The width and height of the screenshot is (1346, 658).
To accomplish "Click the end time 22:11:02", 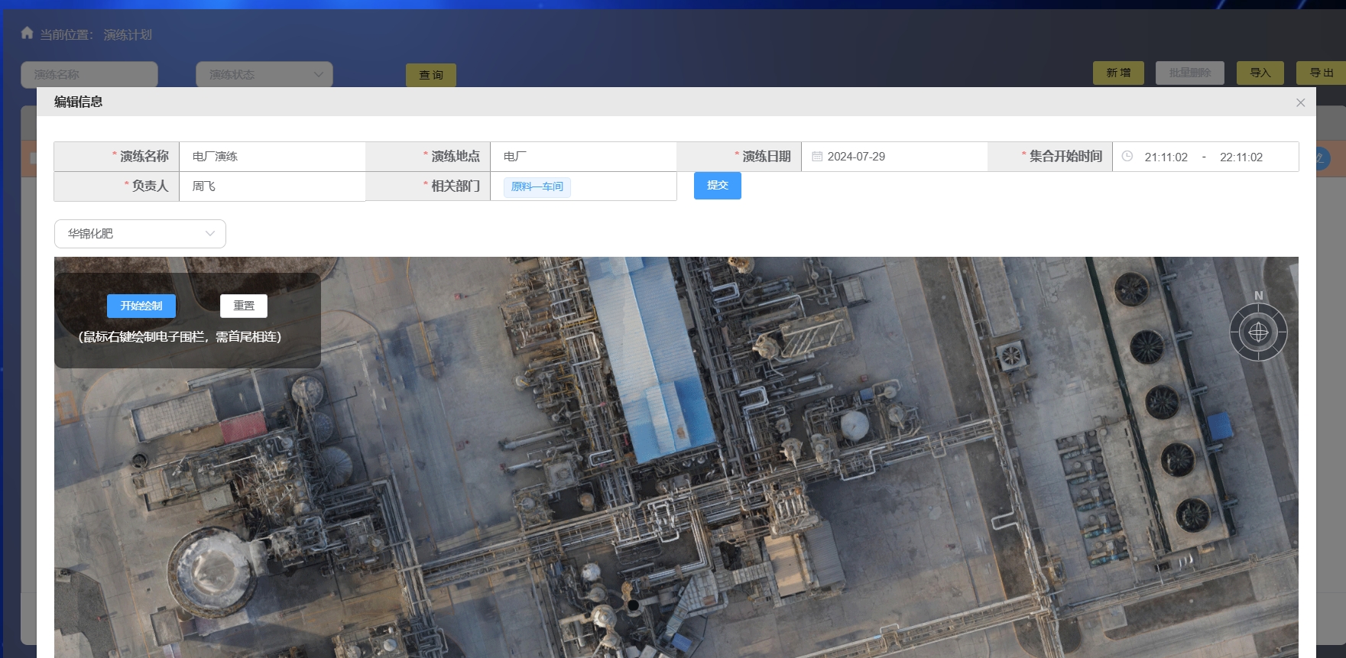I will [x=1241, y=157].
